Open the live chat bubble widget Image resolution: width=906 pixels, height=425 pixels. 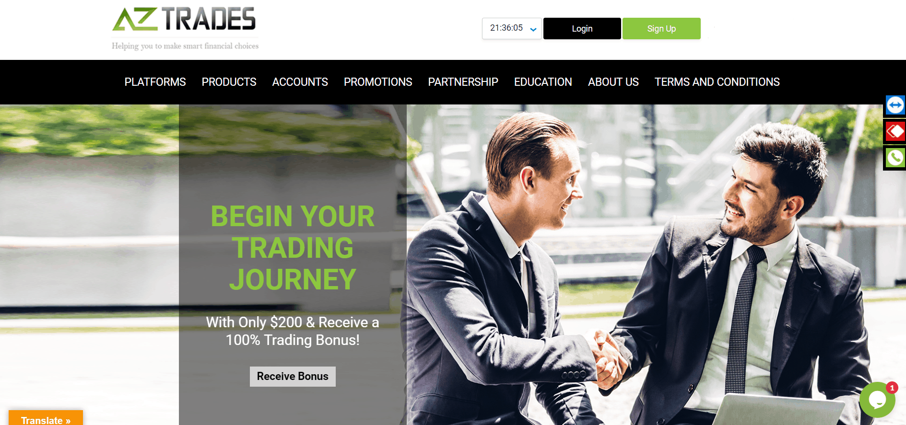click(x=877, y=400)
